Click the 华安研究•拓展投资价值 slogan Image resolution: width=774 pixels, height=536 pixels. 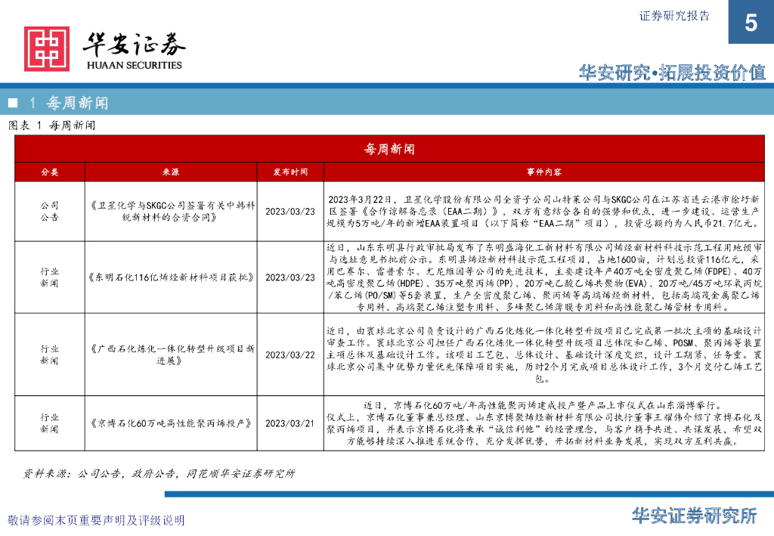point(672,73)
